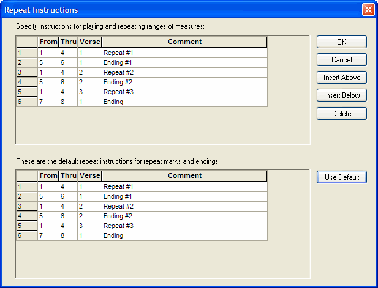Edit the 'Ending #1' comment cell in top table
Viewport: 378px width, 288px height.
184,62
